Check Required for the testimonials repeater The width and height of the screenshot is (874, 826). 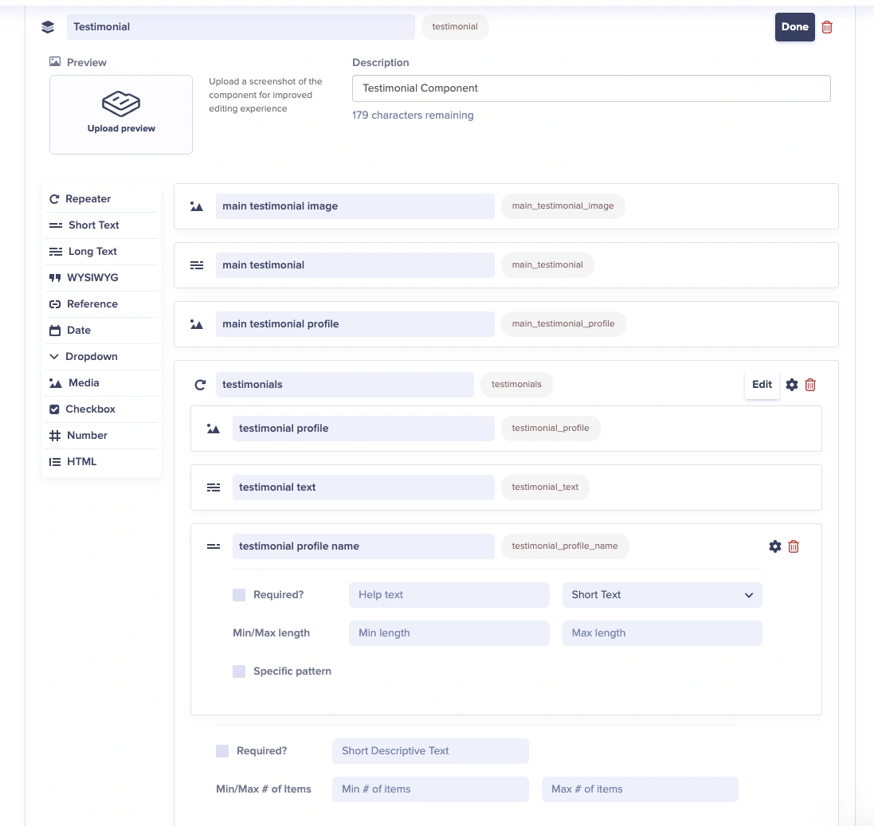point(222,751)
